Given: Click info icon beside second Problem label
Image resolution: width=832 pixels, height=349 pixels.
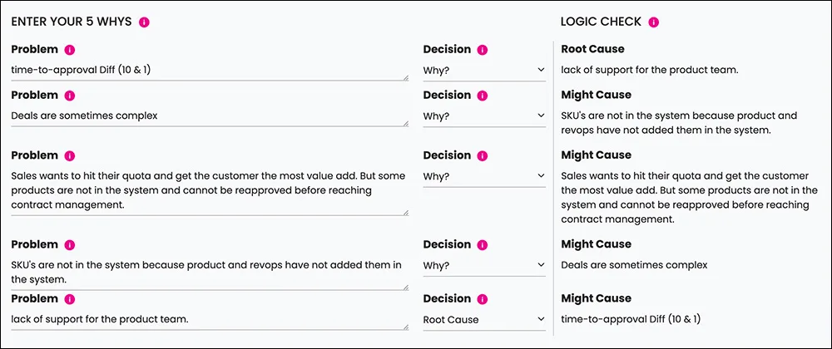Looking at the screenshot, I should 70,96.
